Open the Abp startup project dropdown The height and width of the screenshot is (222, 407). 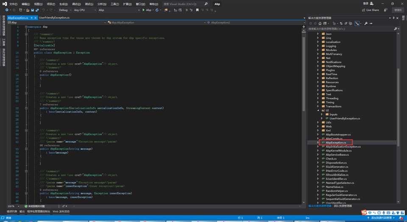(x=119, y=10)
